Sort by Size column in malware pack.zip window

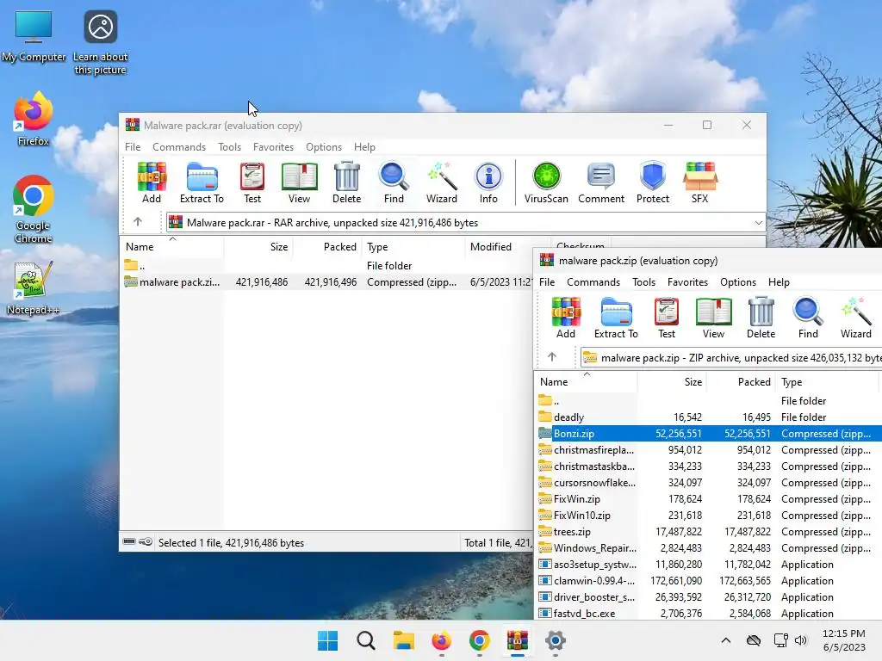672,381
